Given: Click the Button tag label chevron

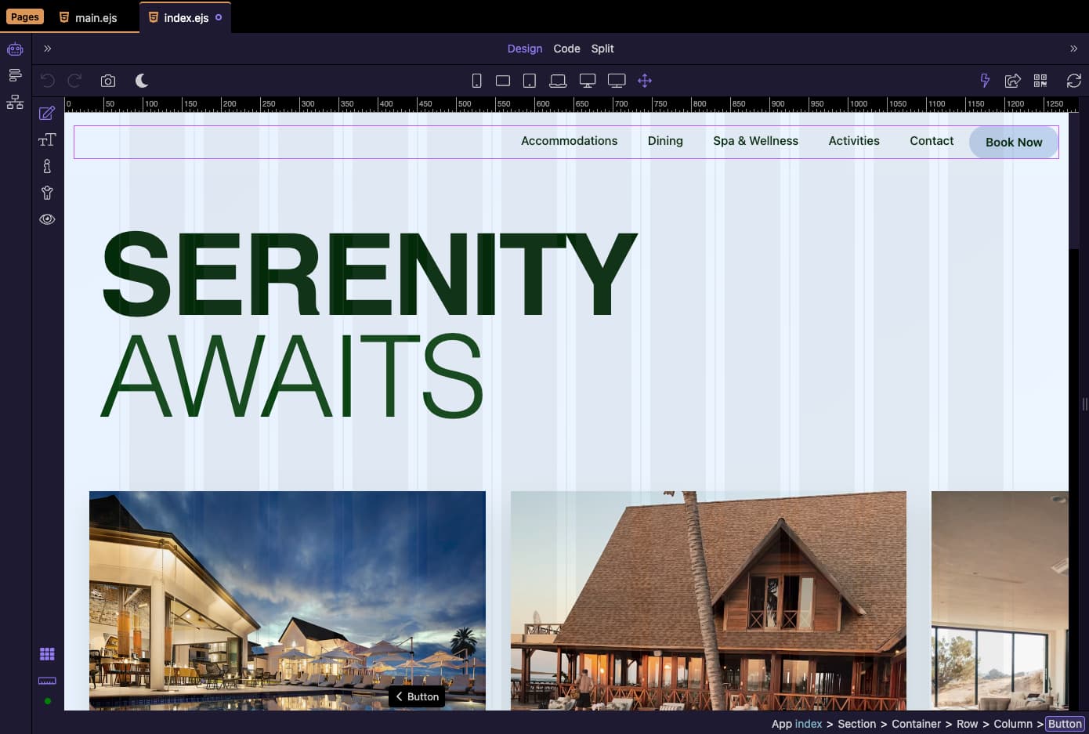Looking at the screenshot, I should click(x=399, y=696).
